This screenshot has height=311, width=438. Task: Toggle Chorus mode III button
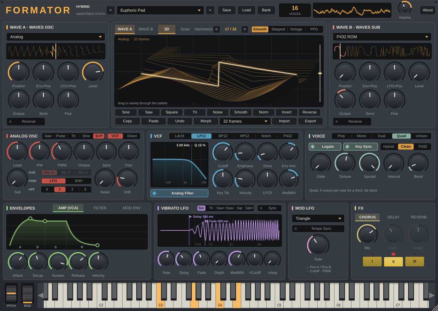click(x=415, y=262)
